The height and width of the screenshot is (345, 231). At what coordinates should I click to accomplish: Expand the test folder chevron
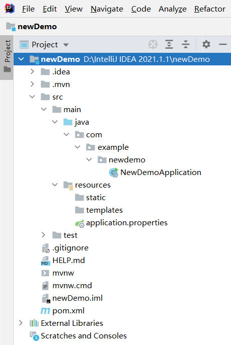(43, 235)
